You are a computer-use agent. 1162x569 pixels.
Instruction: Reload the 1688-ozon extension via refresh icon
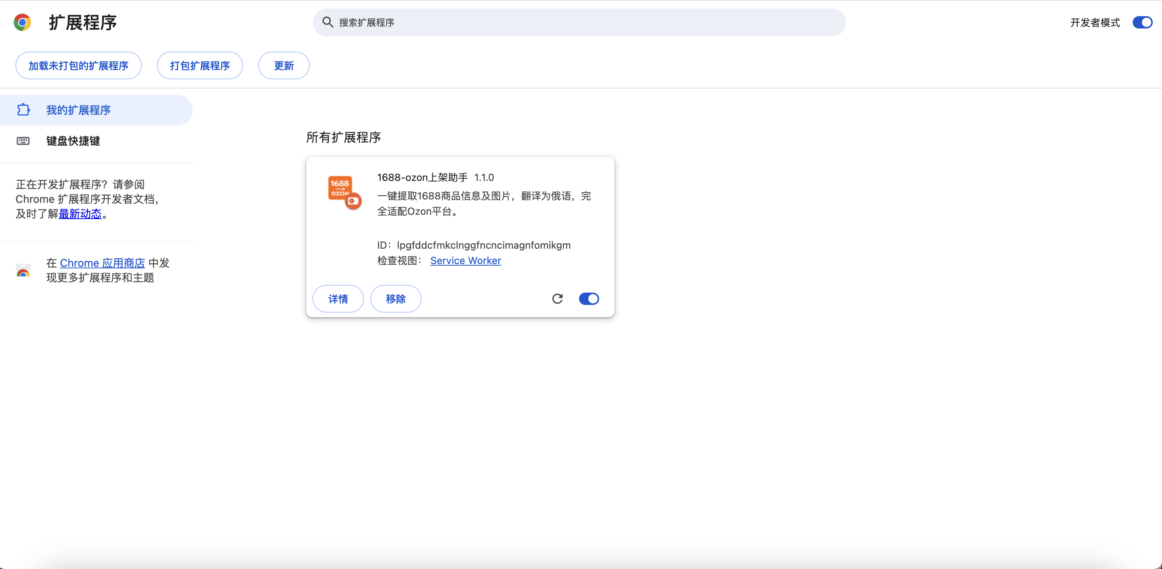click(558, 298)
